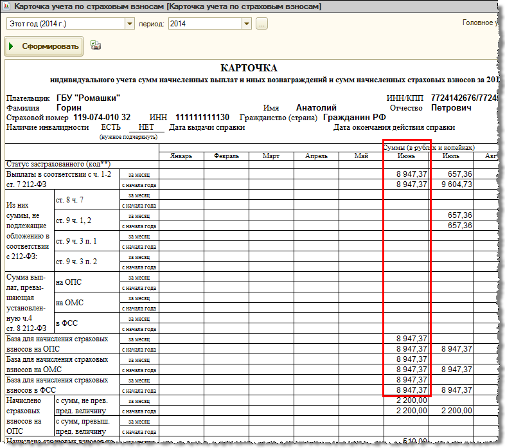Click the Статус застрахованного (код**) row label
Screen dimensions: 505x448
point(58,164)
